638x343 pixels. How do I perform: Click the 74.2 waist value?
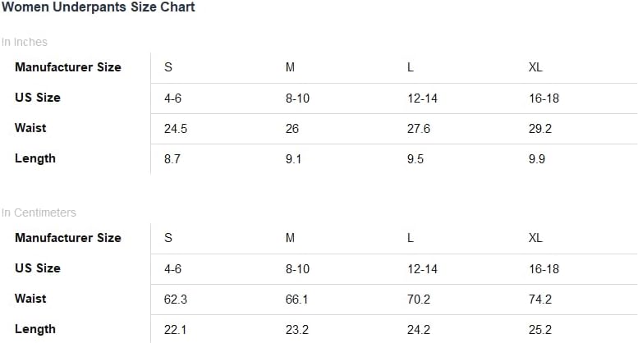540,300
